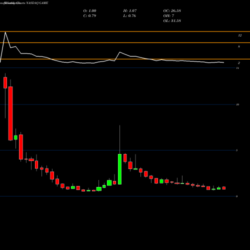The height and width of the screenshot is (250, 250).
Task: Click the "OC: 26.58" reading
Action: [x=172, y=11]
